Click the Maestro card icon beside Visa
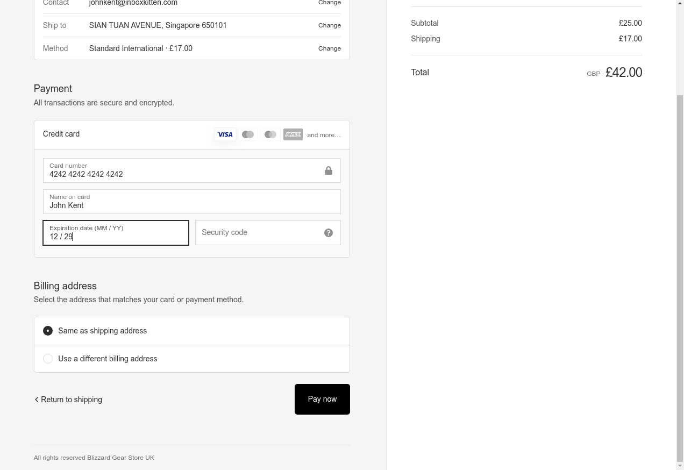This screenshot has width=684, height=470. (x=248, y=134)
